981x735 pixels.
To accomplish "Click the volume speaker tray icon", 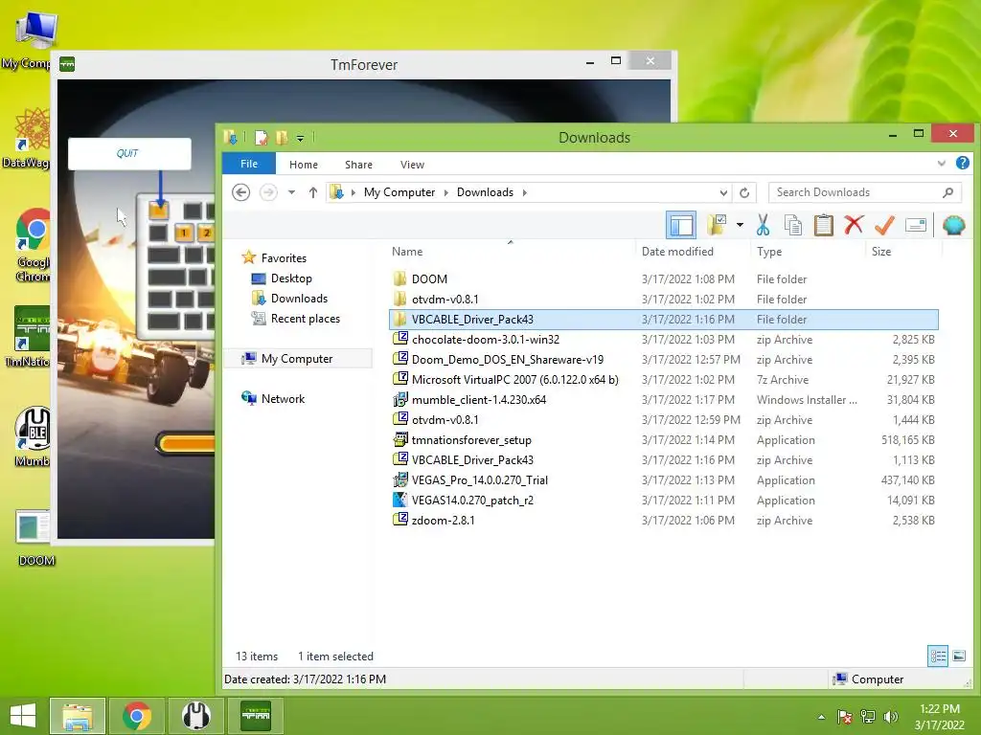I will (x=891, y=717).
